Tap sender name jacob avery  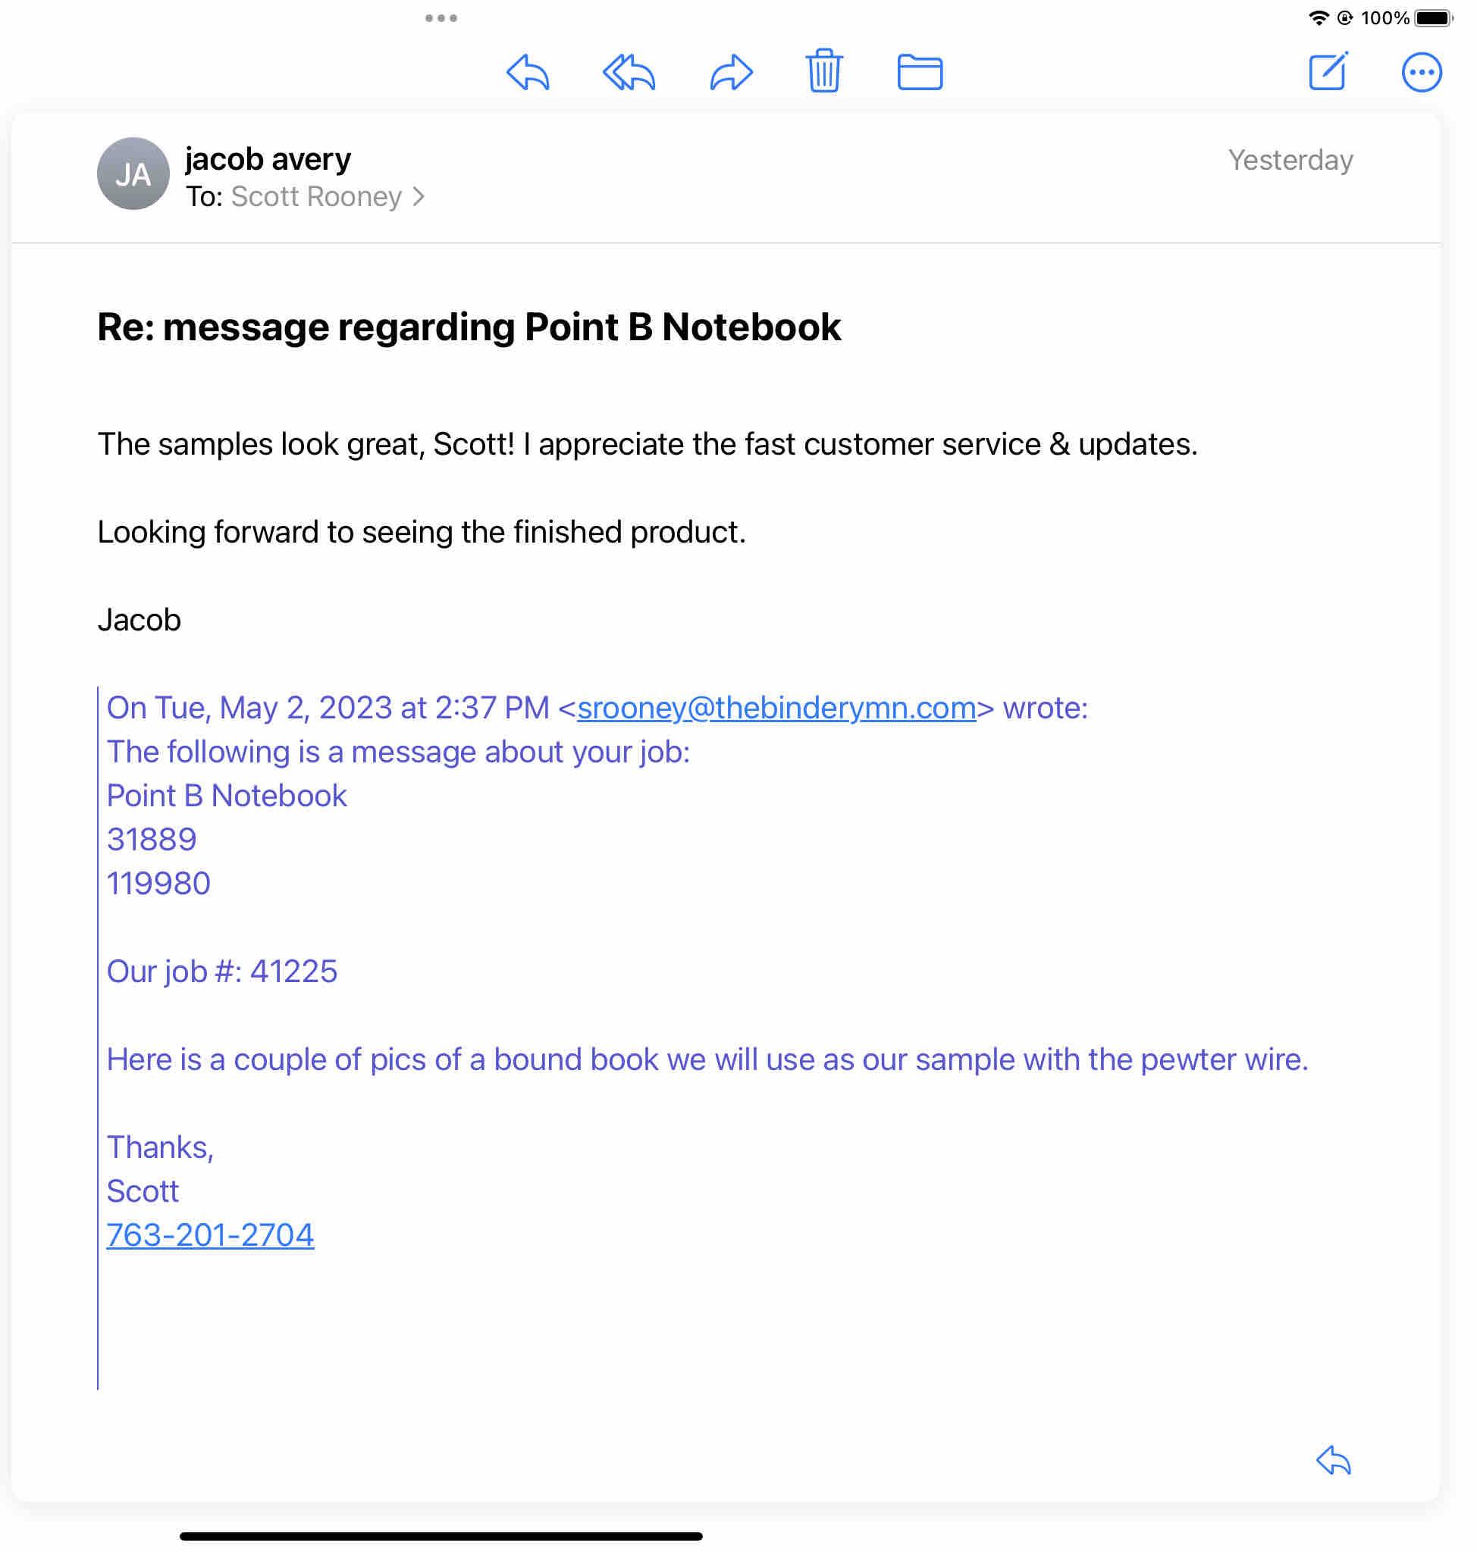[268, 160]
